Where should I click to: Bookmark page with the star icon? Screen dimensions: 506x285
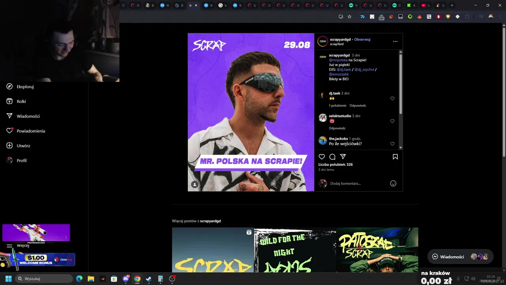(x=349, y=17)
